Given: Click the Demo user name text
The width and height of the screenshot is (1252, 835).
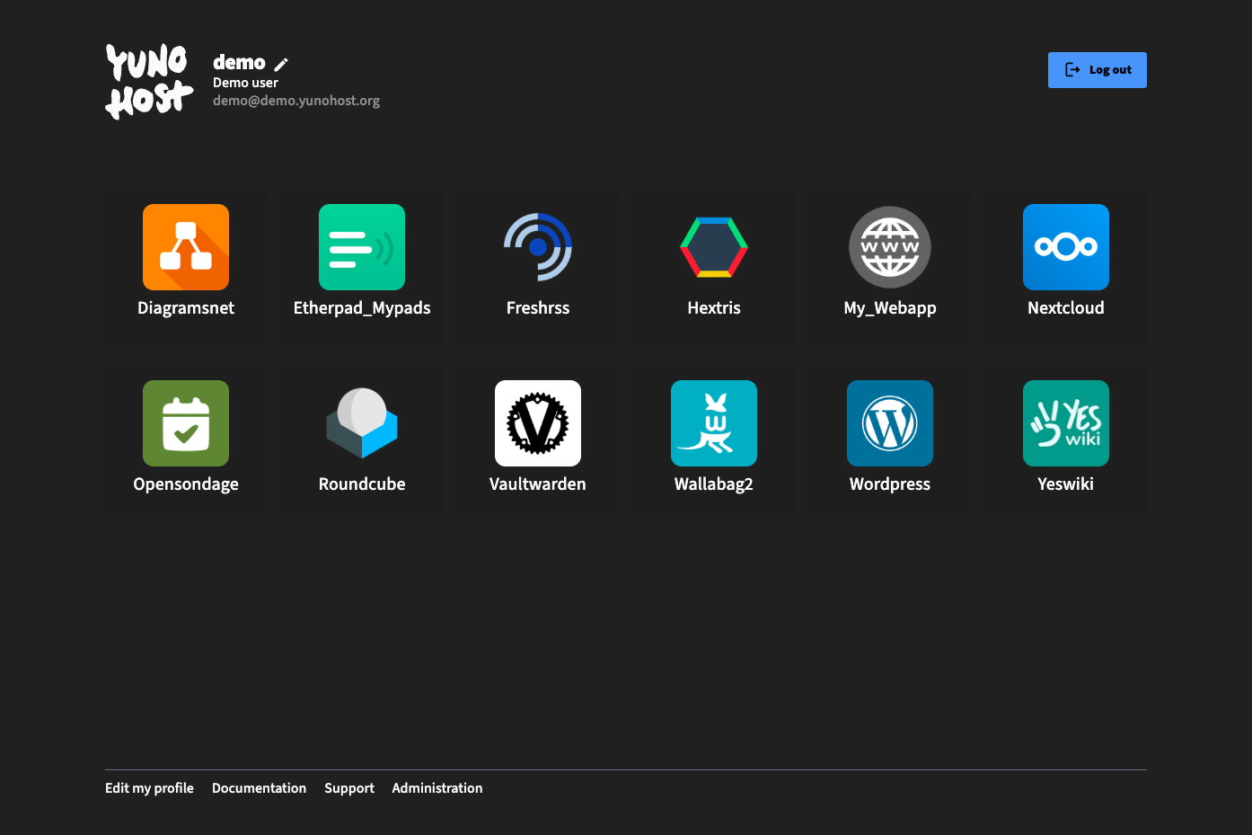Looking at the screenshot, I should pos(245,83).
